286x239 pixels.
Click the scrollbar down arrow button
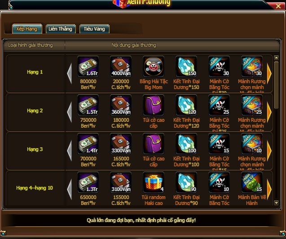276,203
